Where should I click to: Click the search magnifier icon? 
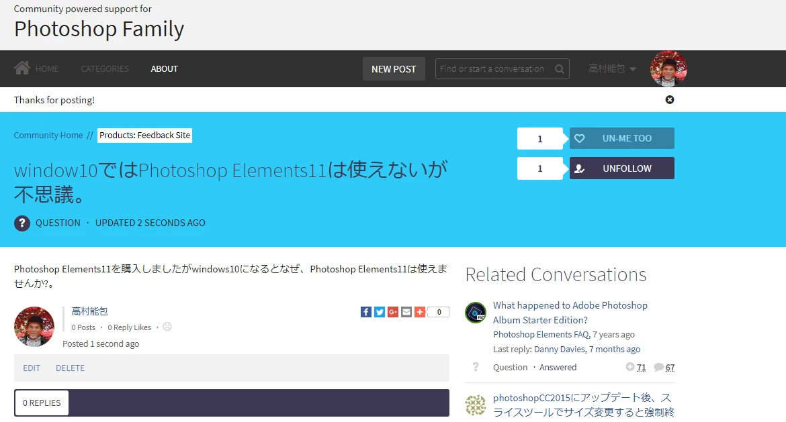(x=560, y=69)
